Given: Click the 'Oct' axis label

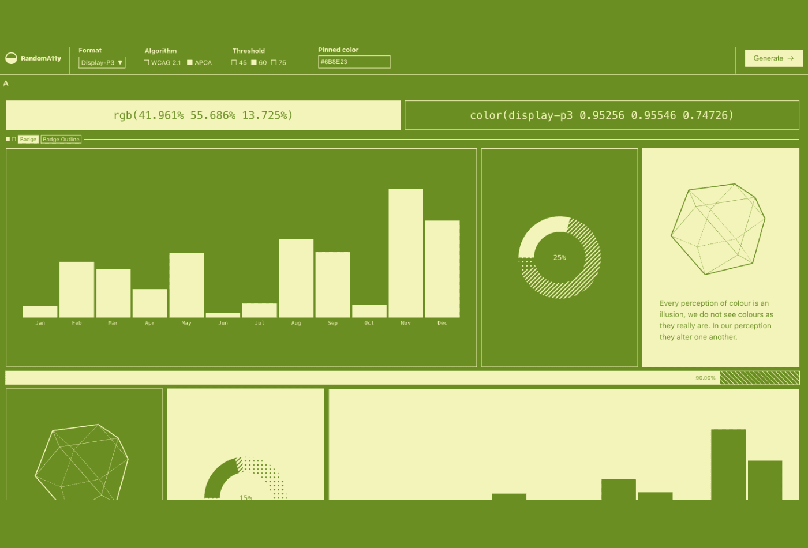Looking at the screenshot, I should (x=369, y=323).
